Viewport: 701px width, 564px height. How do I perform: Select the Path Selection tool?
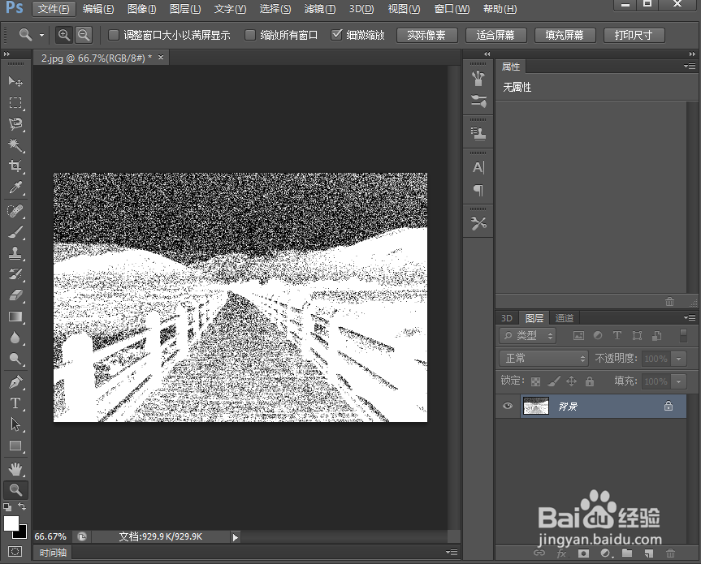(15, 424)
